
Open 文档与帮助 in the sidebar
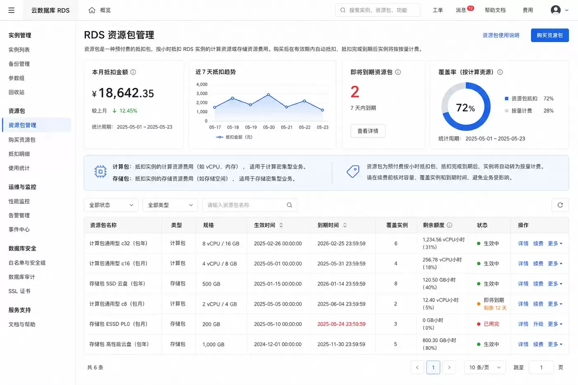22,324
